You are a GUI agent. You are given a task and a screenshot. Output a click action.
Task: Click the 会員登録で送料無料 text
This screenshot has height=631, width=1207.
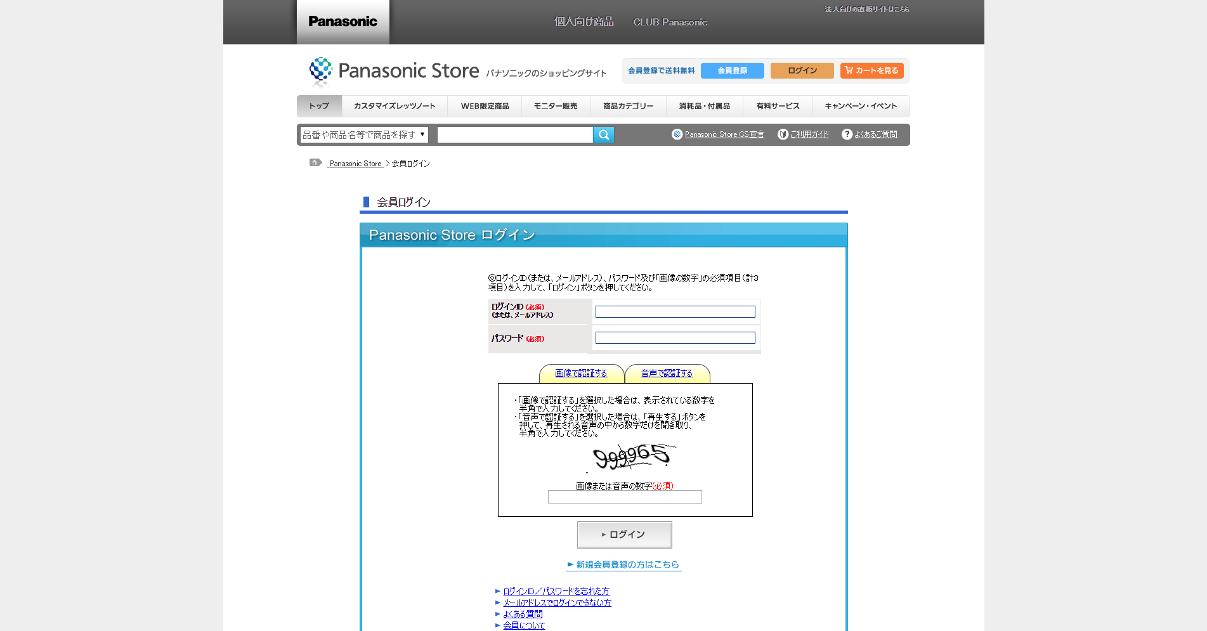[x=662, y=70]
